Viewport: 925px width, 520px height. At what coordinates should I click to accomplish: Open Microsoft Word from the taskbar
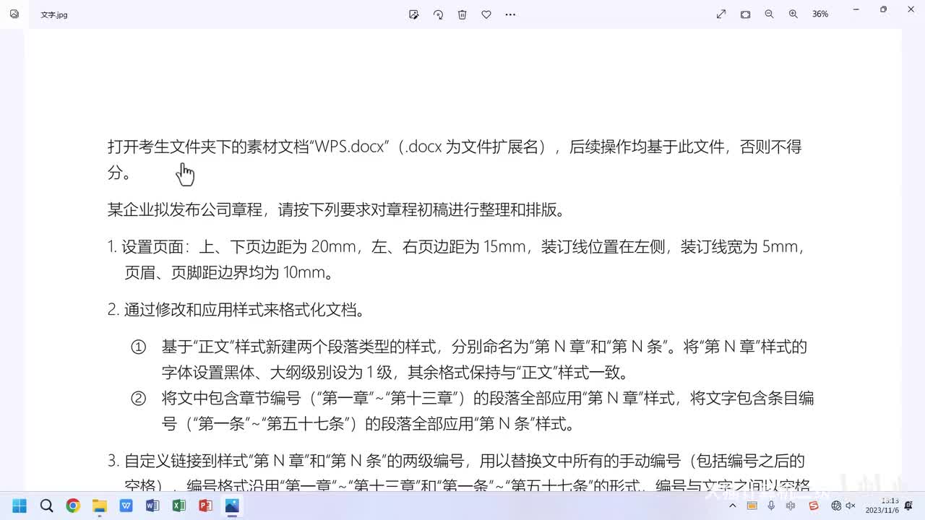click(x=152, y=506)
